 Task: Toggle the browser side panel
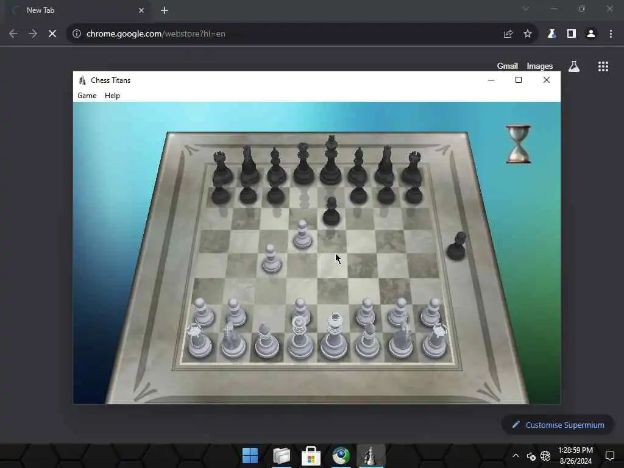click(572, 34)
